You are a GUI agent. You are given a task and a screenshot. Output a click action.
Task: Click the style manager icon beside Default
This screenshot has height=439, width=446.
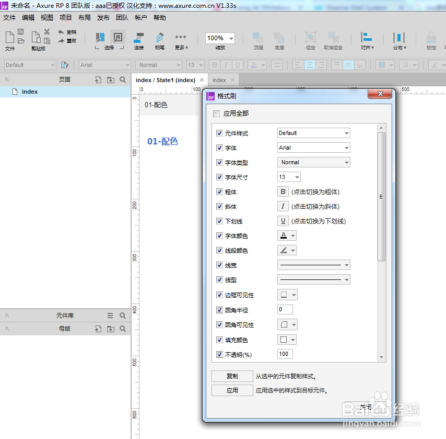[65, 65]
